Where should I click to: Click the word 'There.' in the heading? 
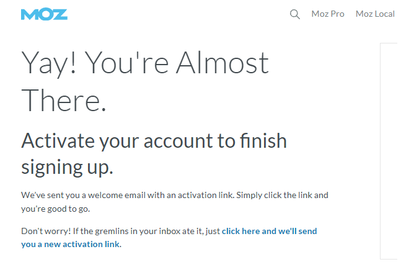63,101
